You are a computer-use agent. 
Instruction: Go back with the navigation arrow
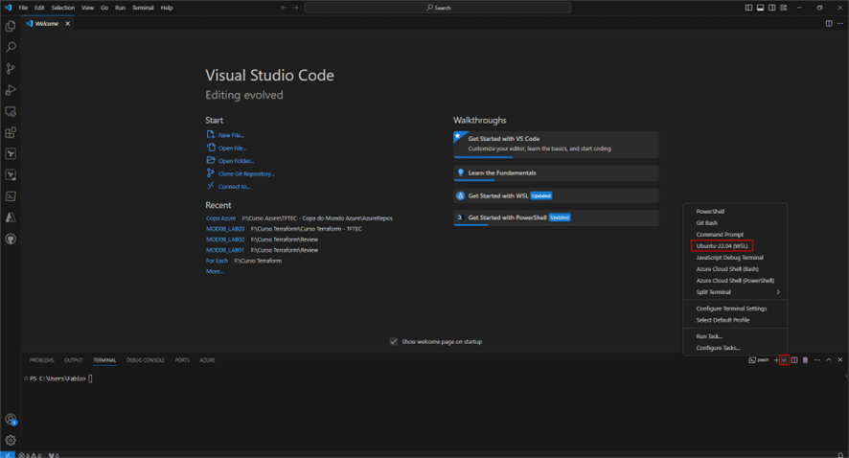click(x=284, y=8)
